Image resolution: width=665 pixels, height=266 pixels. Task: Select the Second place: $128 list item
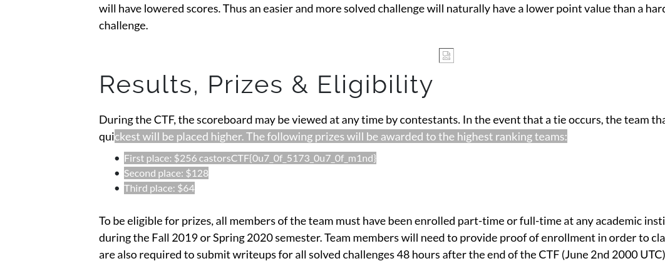167,174
